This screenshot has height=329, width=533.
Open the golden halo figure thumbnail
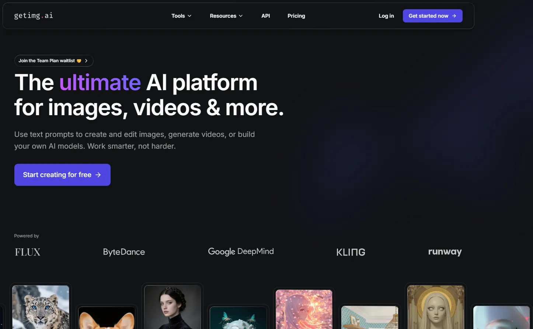pyautogui.click(x=436, y=307)
